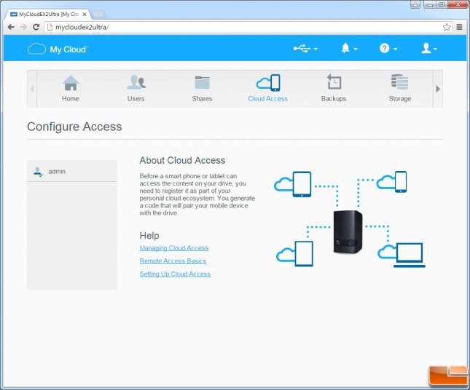Open the Home section icon

point(71,83)
